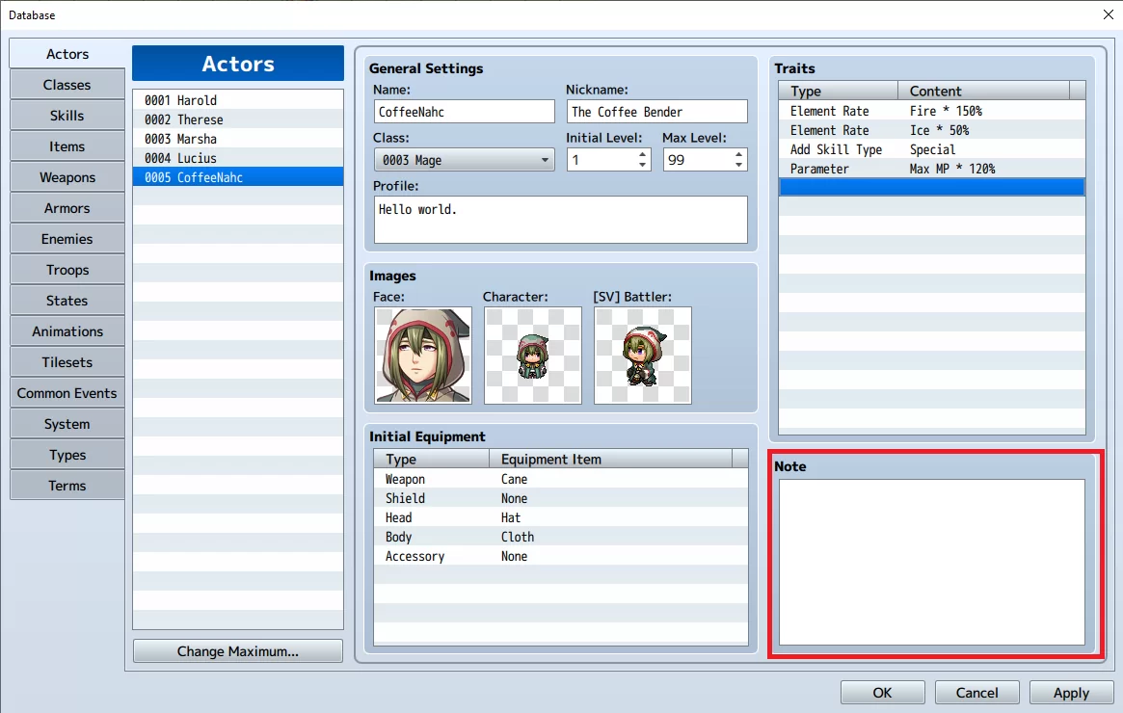The height and width of the screenshot is (713, 1123).
Task: Open the SV Battler image picker
Action: click(642, 356)
